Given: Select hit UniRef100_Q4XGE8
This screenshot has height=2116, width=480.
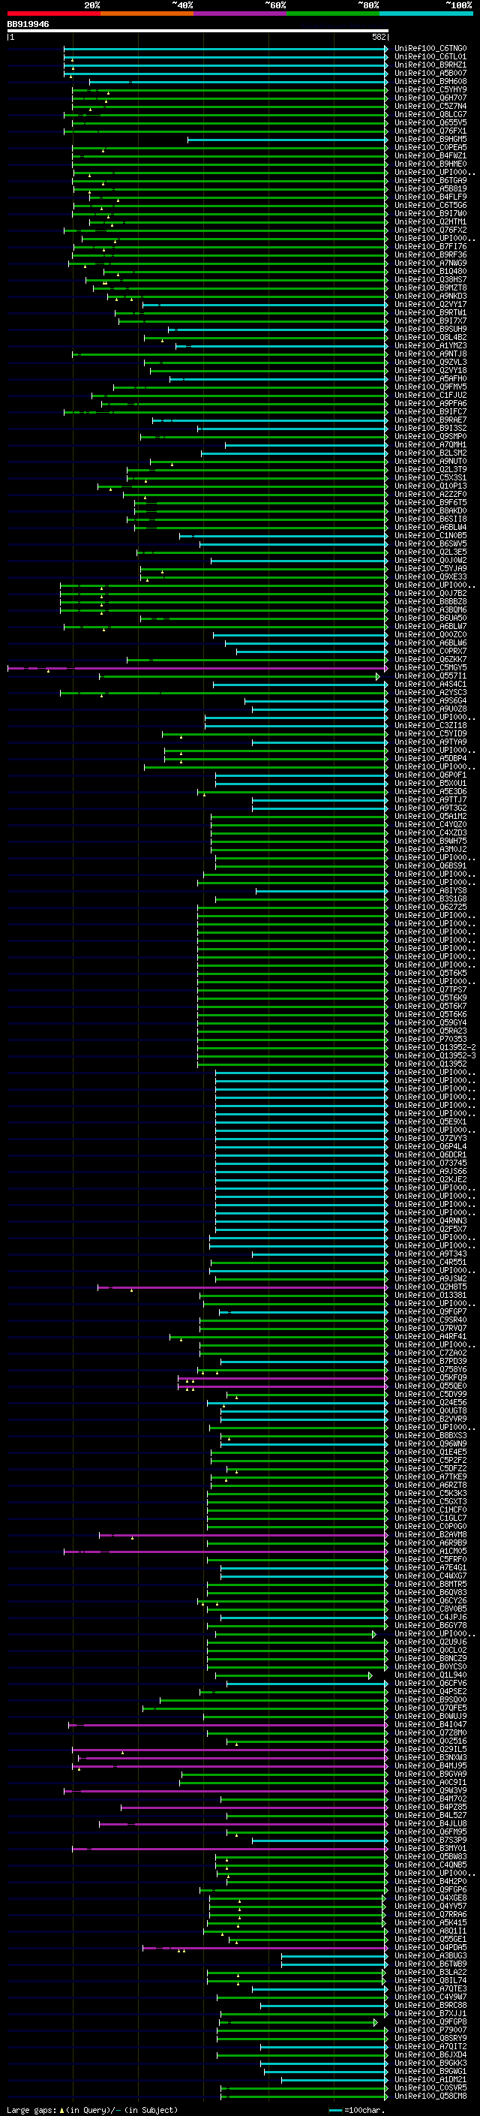Looking at the screenshot, I should click(x=430, y=1898).
